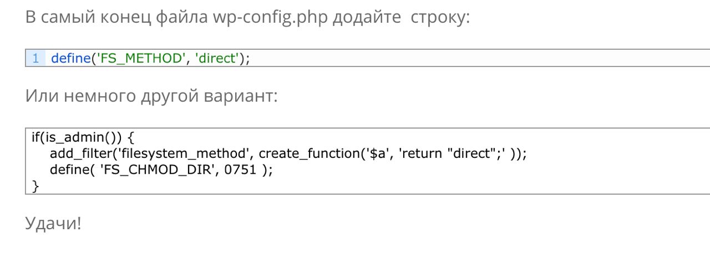
Task: Click the 'FS_METHOD' string in the code
Action: click(x=140, y=58)
